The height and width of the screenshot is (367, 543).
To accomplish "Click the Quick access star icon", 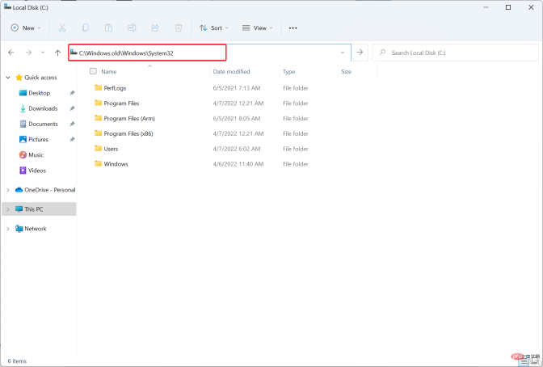I will coord(19,78).
